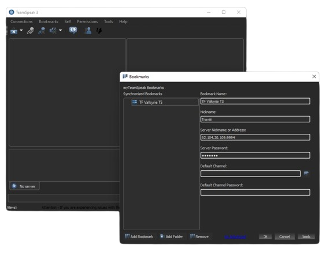Click the disconnect from server toolbar icon
The height and width of the screenshot is (255, 326).
14,31
